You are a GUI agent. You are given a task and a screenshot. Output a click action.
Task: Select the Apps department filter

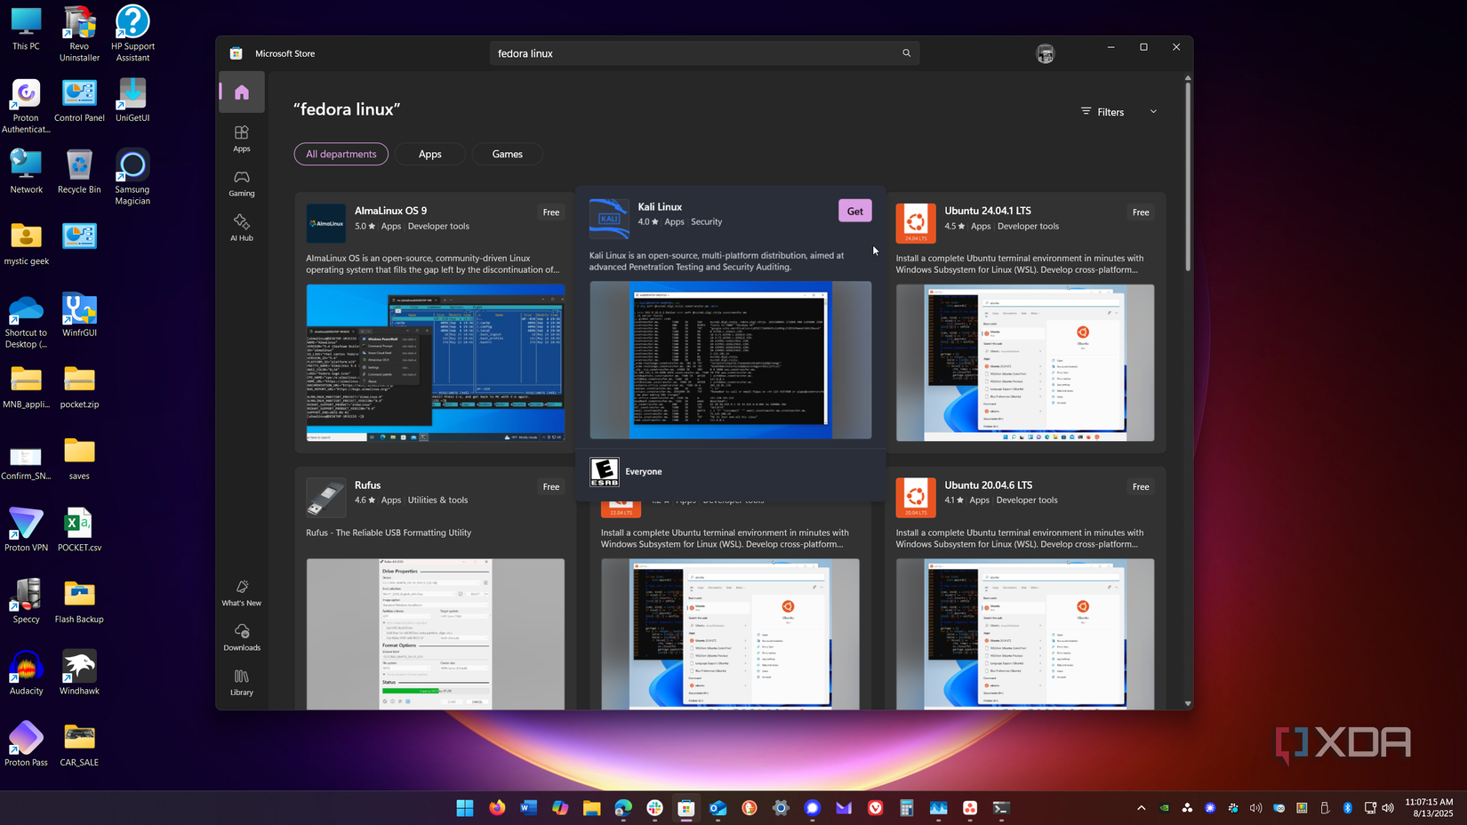point(430,154)
